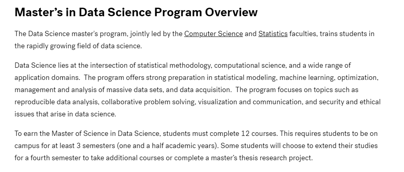Open the Computer Science faculty link
404x172 pixels.
point(213,34)
